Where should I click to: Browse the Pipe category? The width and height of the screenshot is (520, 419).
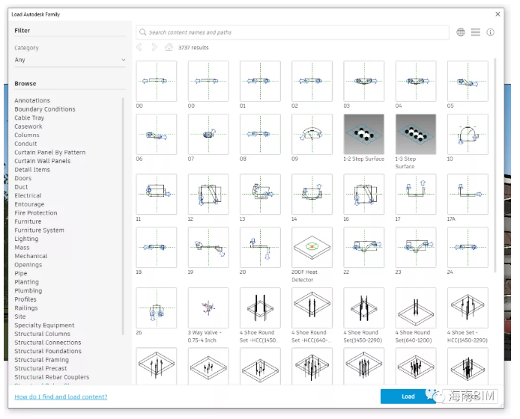(20, 273)
